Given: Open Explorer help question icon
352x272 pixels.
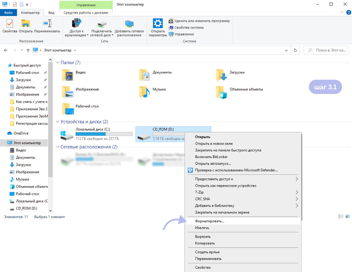Looking at the screenshot, I should 349,12.
